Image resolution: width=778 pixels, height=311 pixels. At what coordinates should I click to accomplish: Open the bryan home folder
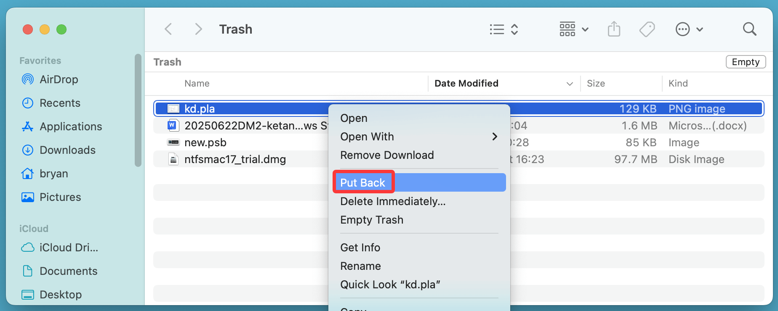[x=53, y=174]
